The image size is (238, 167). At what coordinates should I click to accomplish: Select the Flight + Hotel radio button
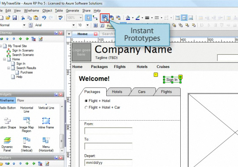86,101
